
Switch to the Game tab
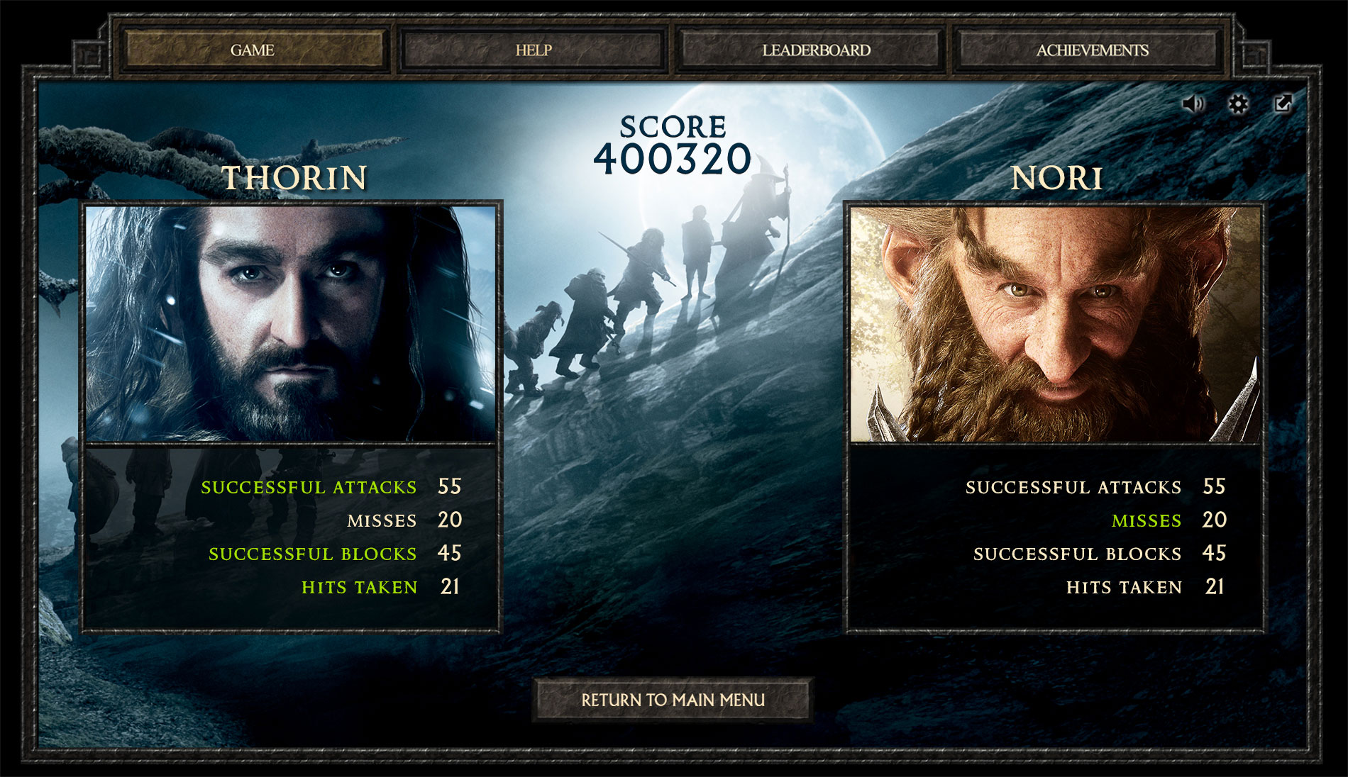point(253,50)
